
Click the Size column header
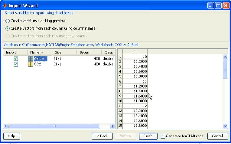(x=64, y=52)
